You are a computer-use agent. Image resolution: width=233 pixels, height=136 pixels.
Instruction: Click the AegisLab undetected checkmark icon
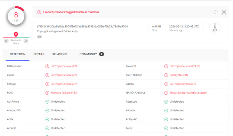pos(166,102)
